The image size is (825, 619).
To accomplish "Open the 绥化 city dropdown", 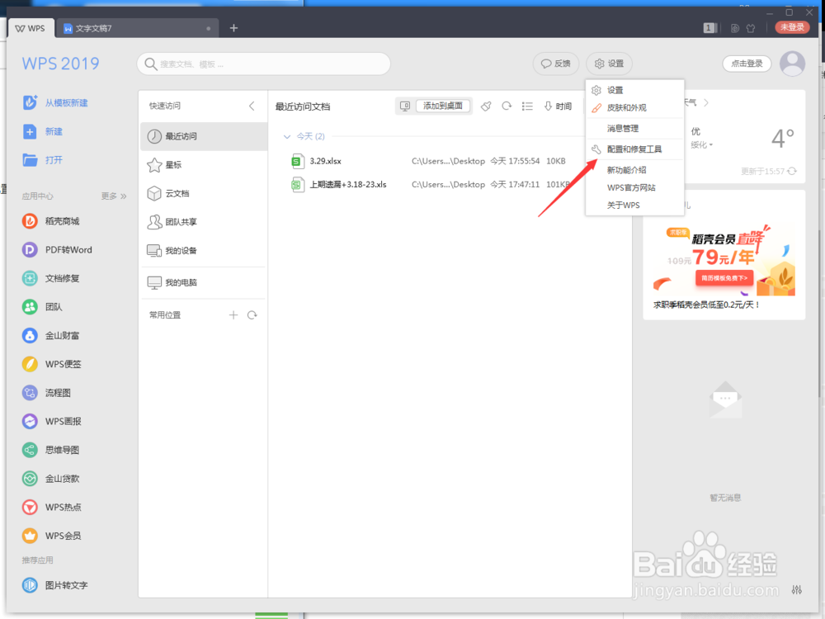I will (702, 144).
